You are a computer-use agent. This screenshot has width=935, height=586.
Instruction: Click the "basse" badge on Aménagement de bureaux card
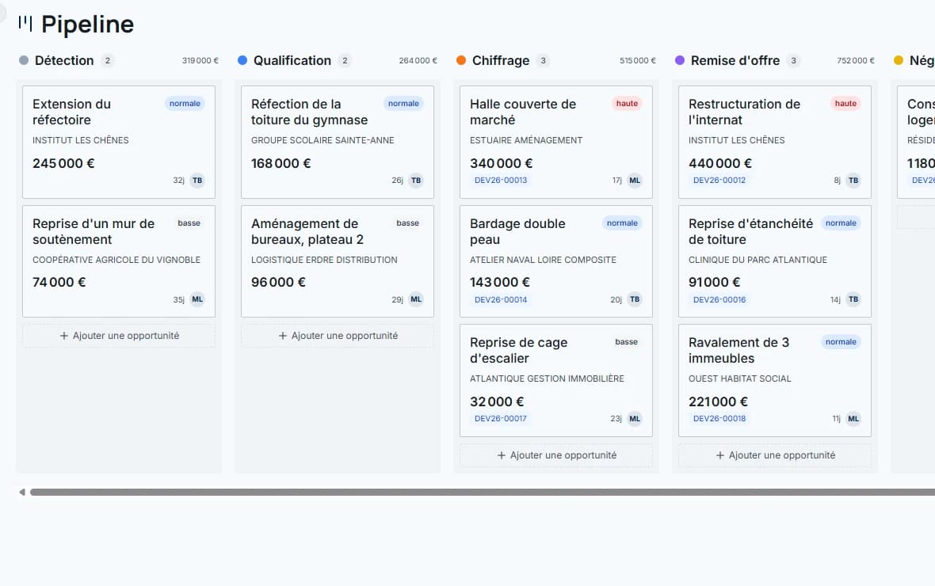click(x=408, y=223)
